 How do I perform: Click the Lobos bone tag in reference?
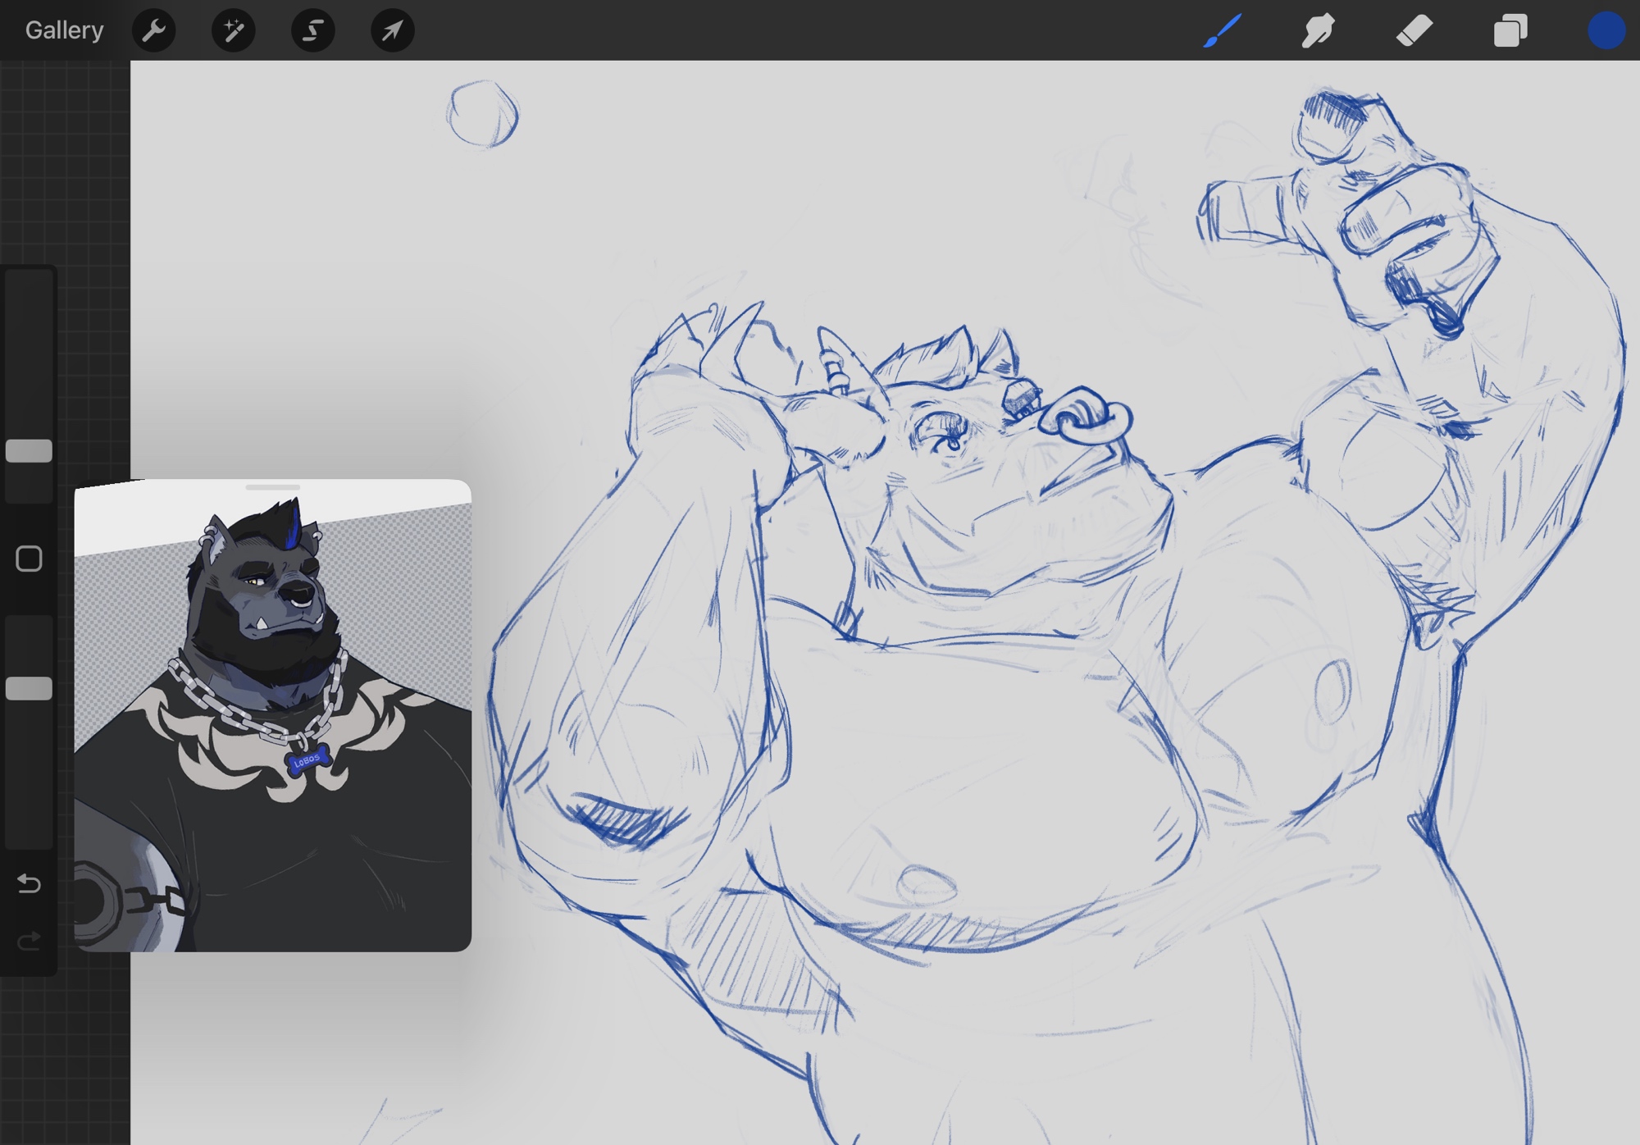(x=307, y=760)
